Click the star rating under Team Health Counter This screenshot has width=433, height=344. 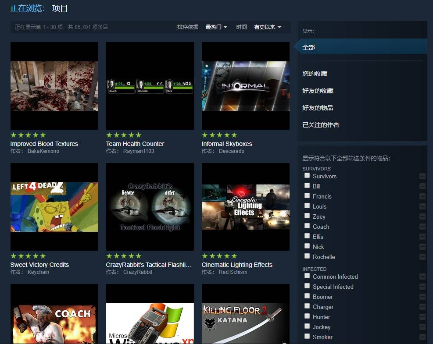(x=124, y=135)
